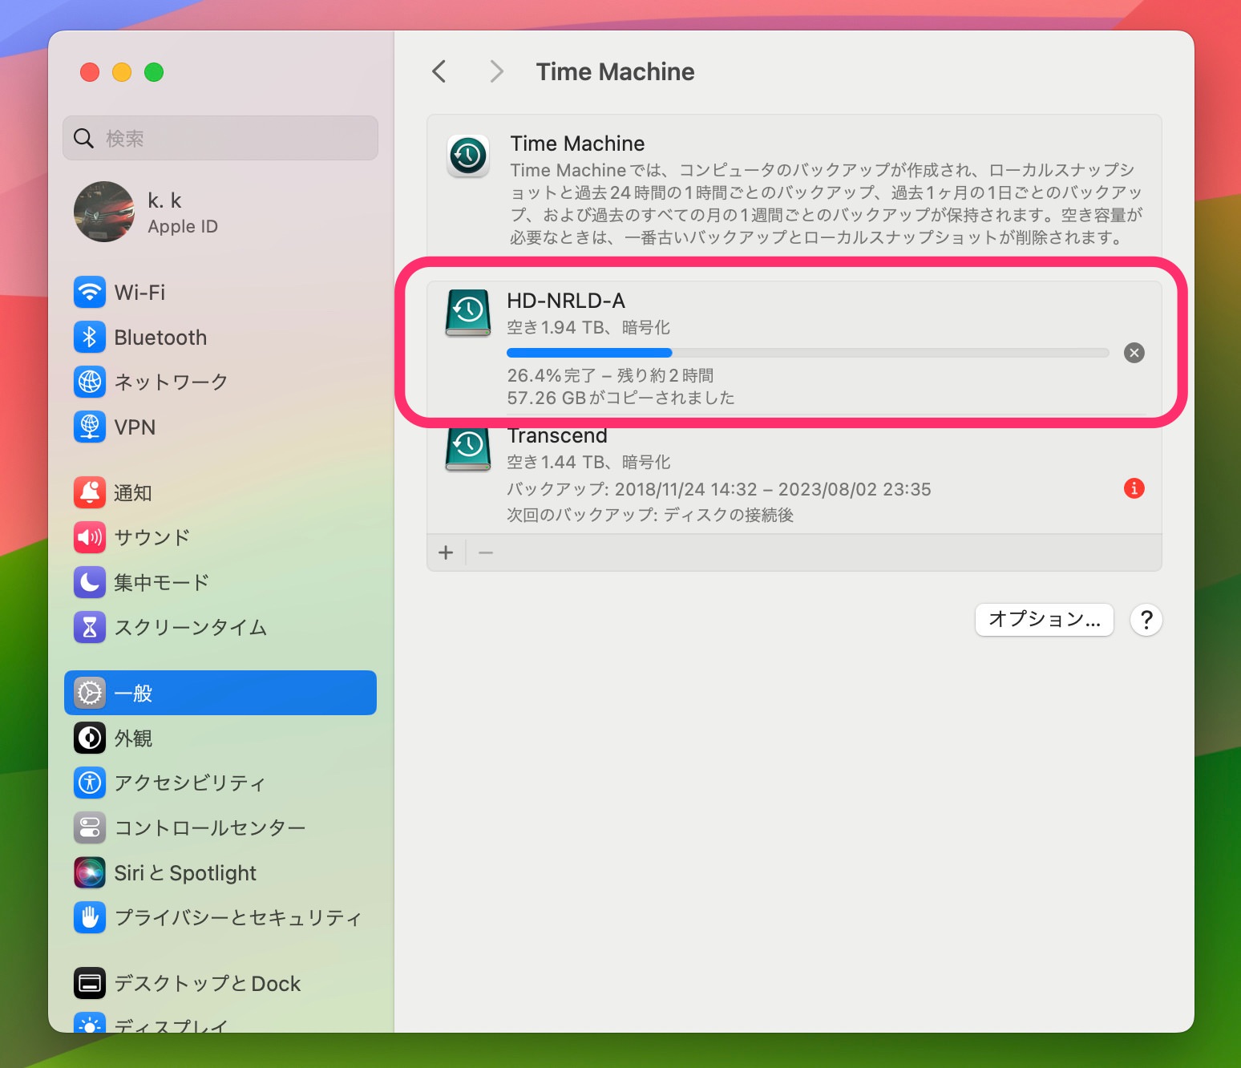Click '57.26 GB がコピーされました' text
This screenshot has height=1068, width=1241.
tap(620, 398)
